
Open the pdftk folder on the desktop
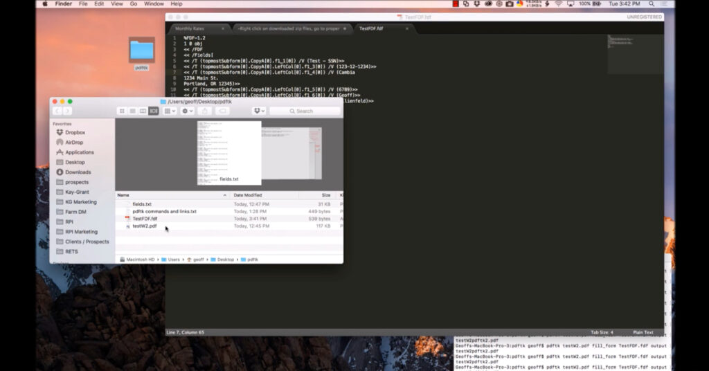coord(141,52)
